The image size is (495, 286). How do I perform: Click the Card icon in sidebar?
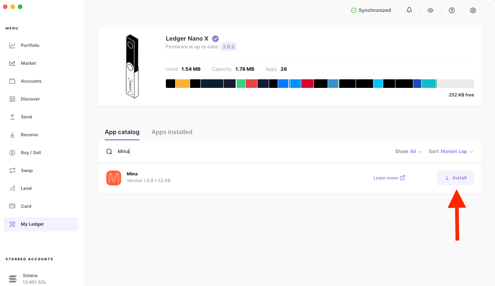click(x=12, y=206)
